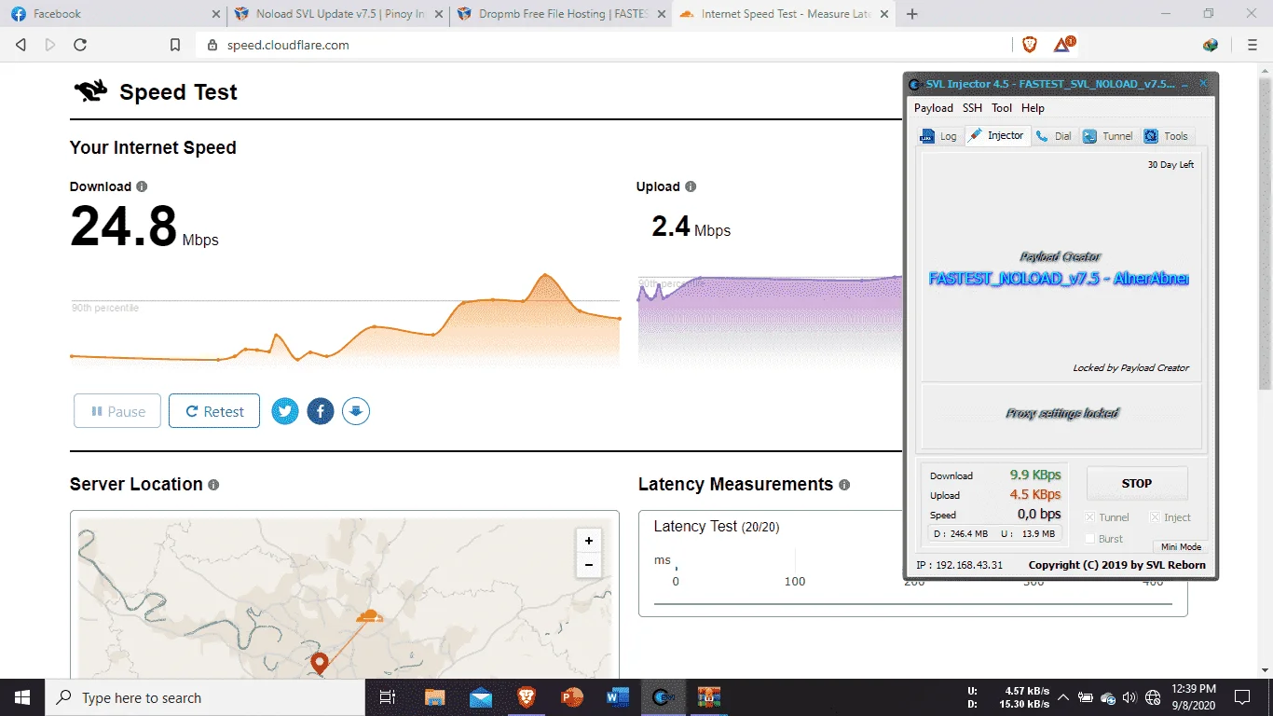Screen dimensions: 1273x716
Task: Open Tool menu in SVL Injector
Action: 1002,108
